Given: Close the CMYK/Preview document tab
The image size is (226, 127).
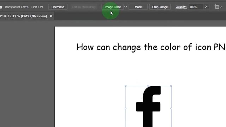Looking at the screenshot, I should [51, 16].
